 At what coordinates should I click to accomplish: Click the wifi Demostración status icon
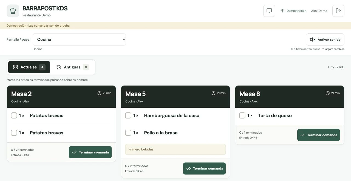(x=282, y=11)
